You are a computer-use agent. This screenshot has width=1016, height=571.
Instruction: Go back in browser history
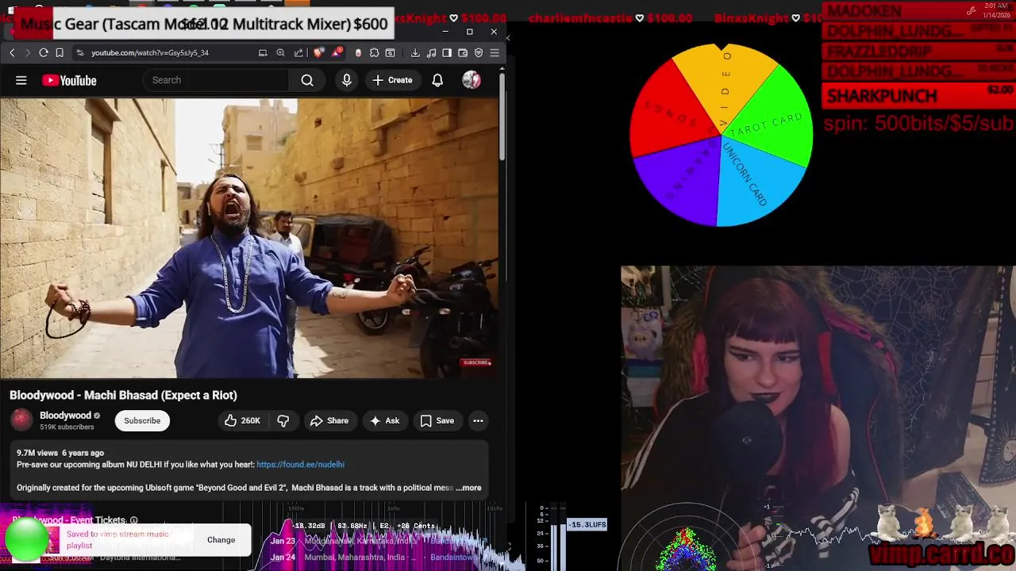[x=12, y=52]
